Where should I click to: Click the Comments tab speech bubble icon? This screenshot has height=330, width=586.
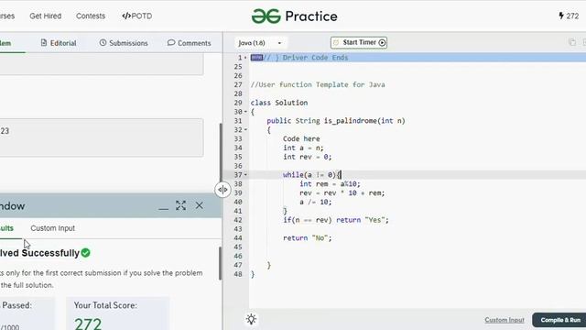click(171, 43)
